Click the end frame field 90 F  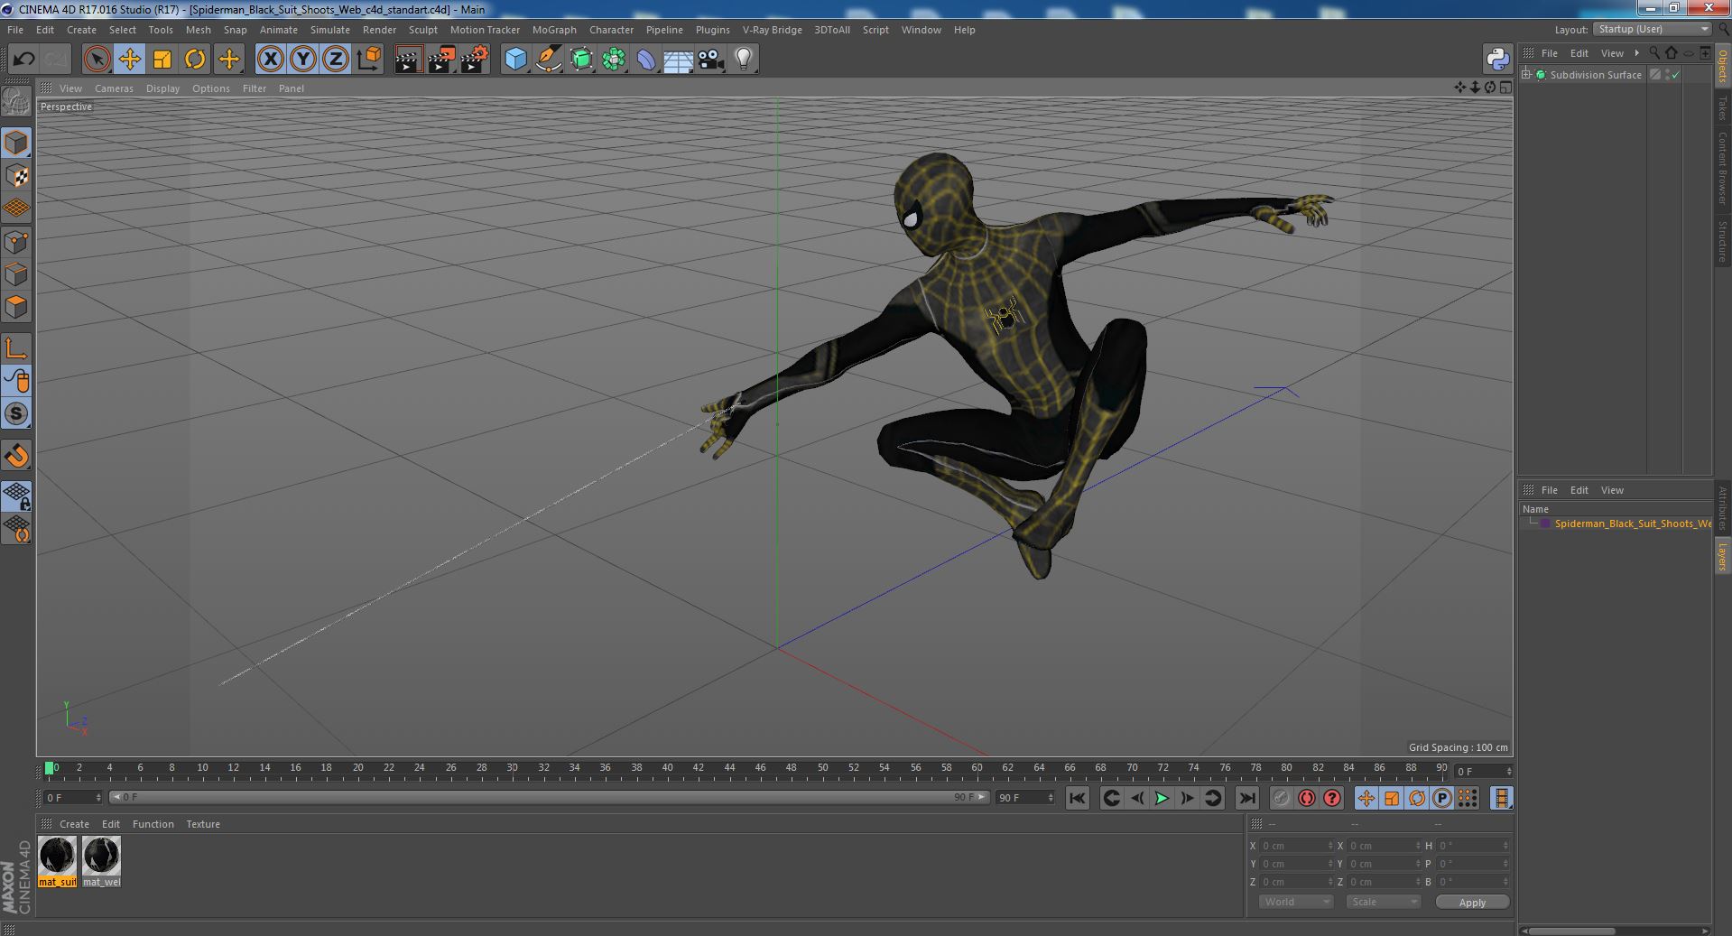(x=1024, y=798)
